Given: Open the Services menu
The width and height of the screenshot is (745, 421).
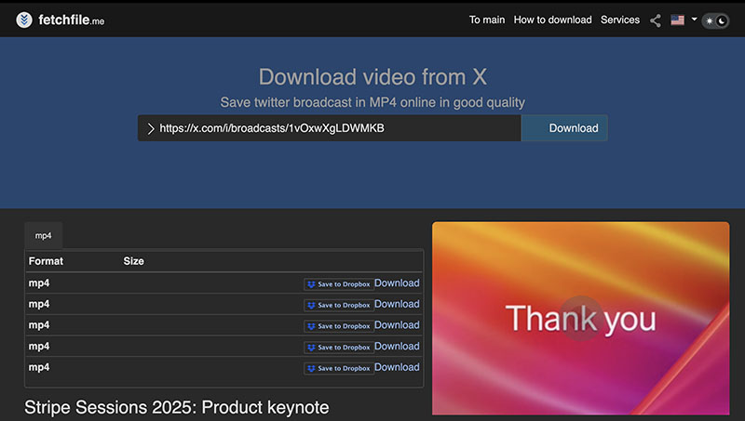Looking at the screenshot, I should tap(620, 20).
